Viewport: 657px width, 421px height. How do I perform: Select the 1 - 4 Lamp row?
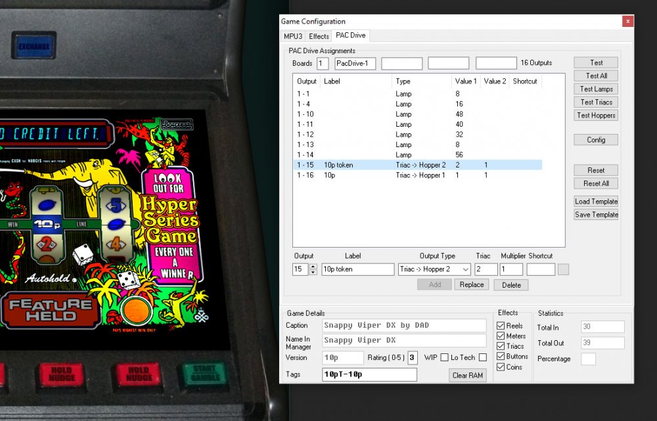point(417,104)
